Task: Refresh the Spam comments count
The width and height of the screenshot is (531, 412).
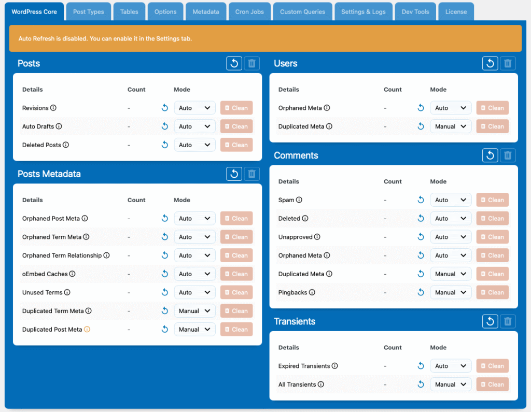Action: (x=421, y=200)
